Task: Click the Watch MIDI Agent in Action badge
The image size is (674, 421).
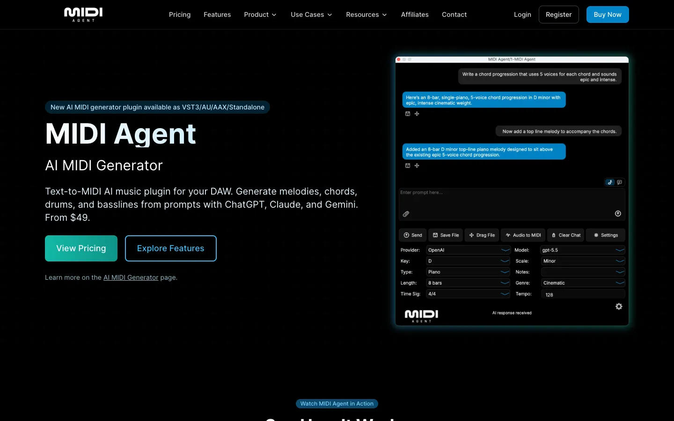Action: click(337, 404)
